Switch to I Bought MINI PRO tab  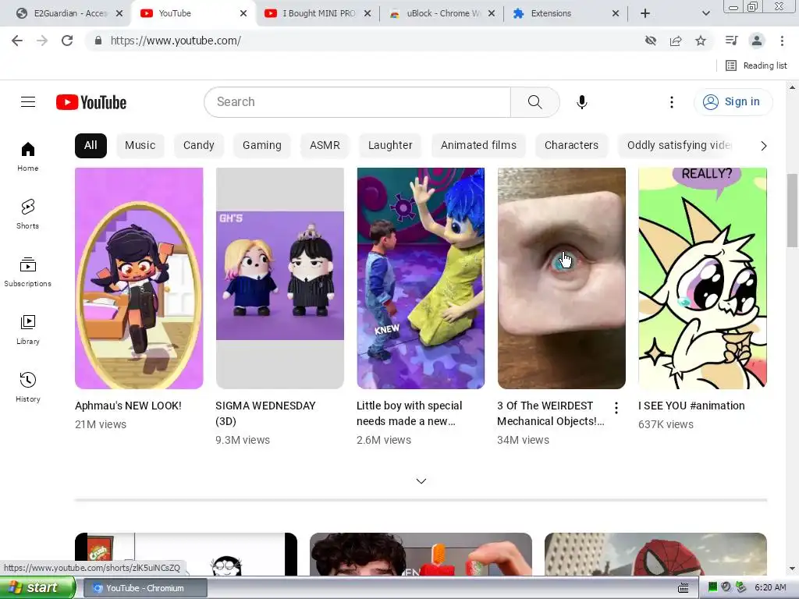[318, 13]
